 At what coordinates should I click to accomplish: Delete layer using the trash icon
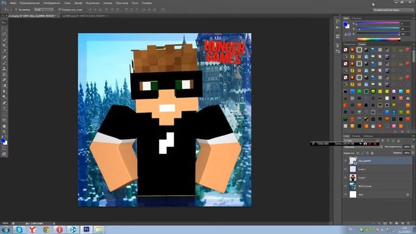point(408,224)
